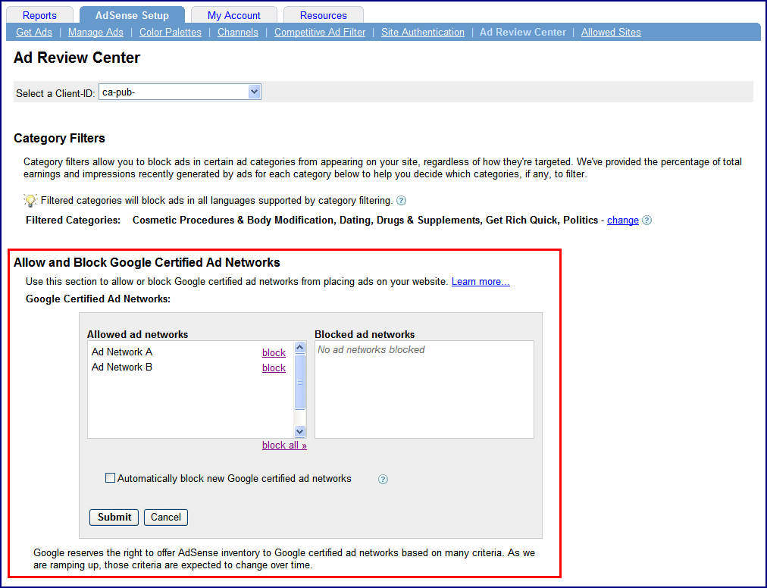Select Ad Network A row text

pyautogui.click(x=122, y=352)
